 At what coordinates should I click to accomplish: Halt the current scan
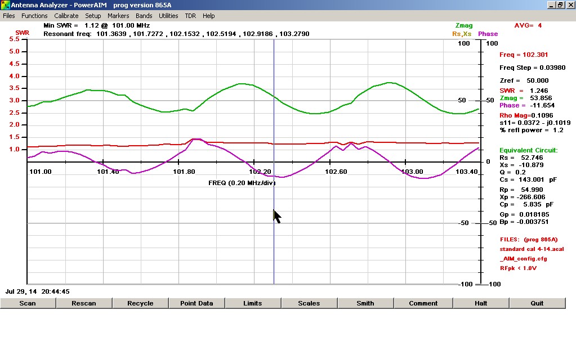pos(481,303)
